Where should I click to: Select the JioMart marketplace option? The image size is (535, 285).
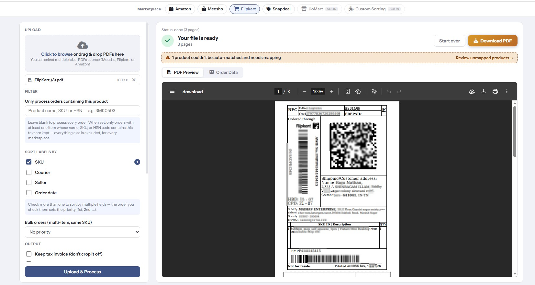[319, 9]
